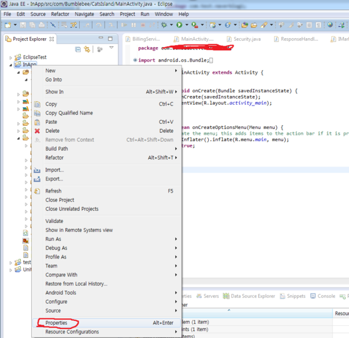
Task: Select Paste in the context menu
Action: coord(107,122)
